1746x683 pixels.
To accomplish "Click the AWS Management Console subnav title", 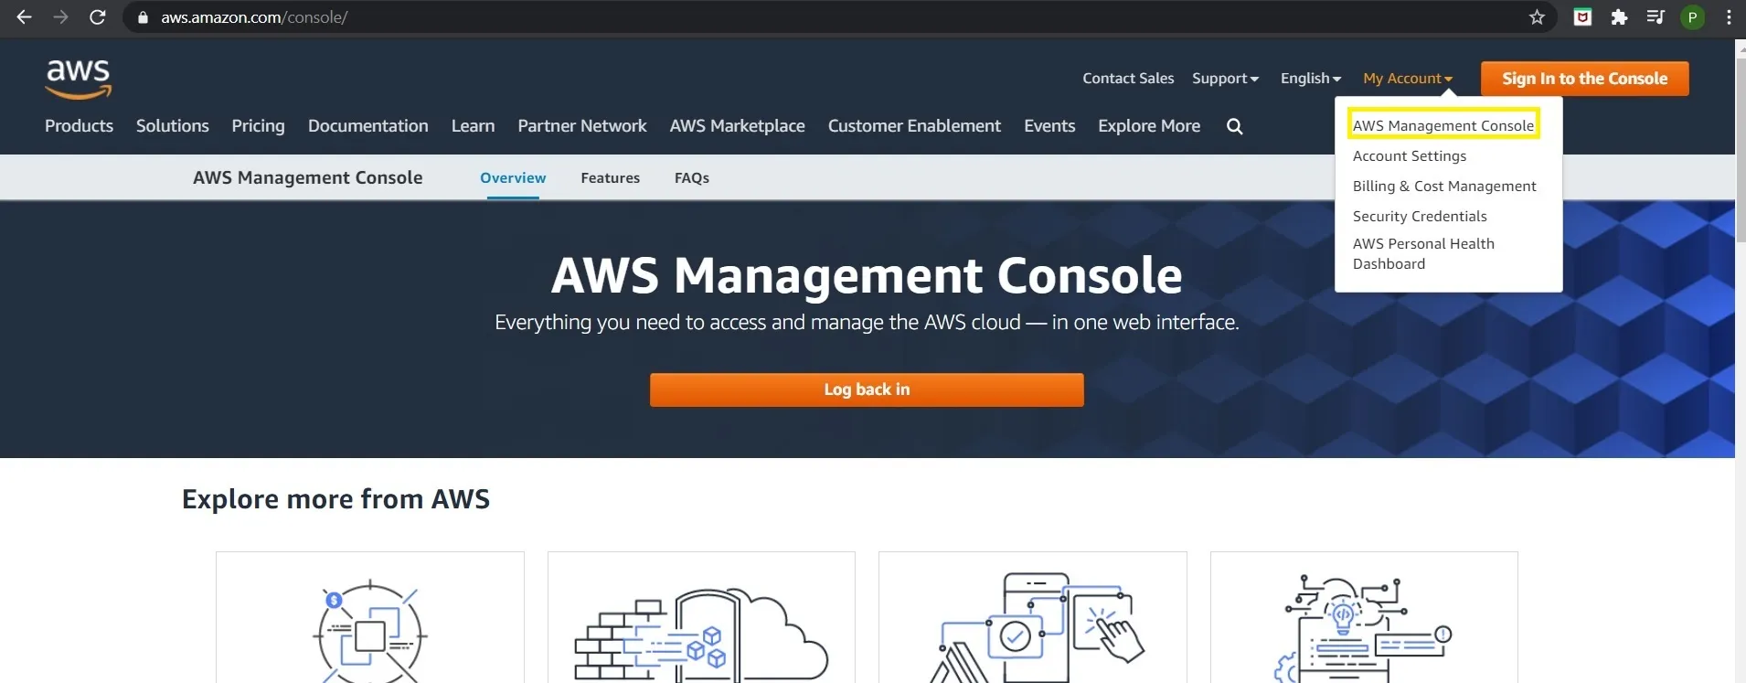I will (307, 177).
